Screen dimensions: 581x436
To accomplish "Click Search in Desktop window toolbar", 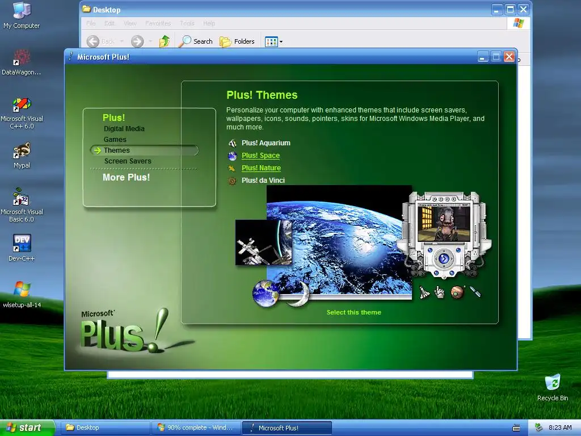I will click(195, 41).
